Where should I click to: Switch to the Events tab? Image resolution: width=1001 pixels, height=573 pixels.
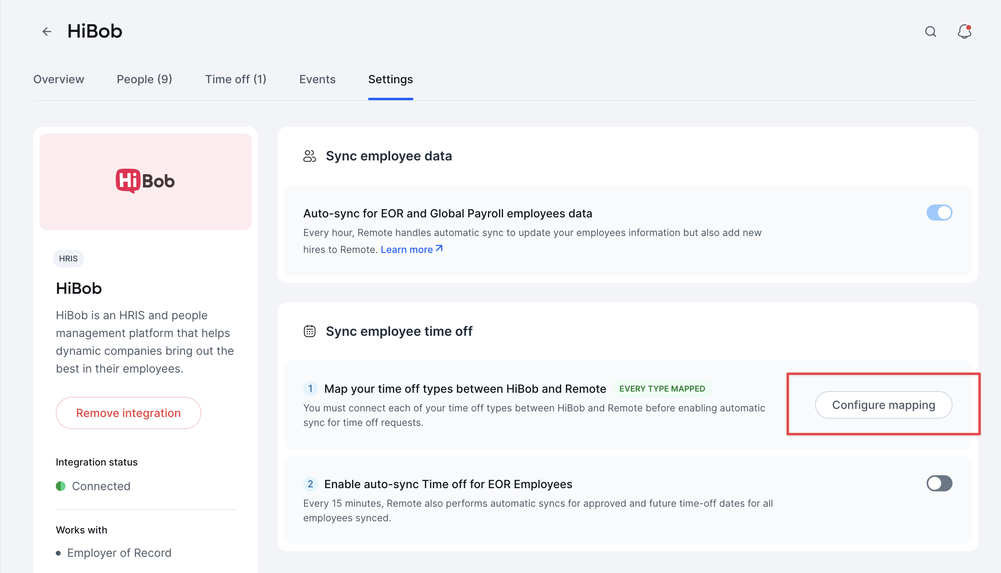(x=317, y=79)
